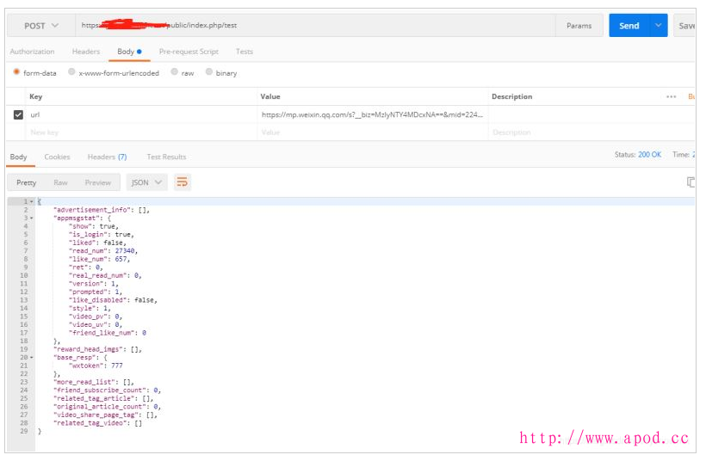Click the 200 OK status text
Screen dimensions: 706x461
[x=649, y=155]
